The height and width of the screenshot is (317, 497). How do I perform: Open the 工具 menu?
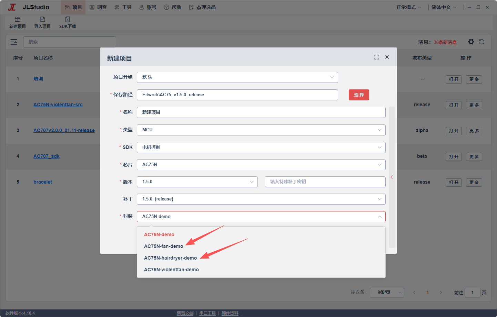click(x=123, y=7)
